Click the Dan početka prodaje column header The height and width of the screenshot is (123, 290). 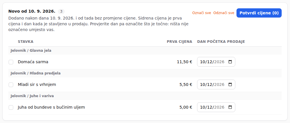click(x=221, y=42)
